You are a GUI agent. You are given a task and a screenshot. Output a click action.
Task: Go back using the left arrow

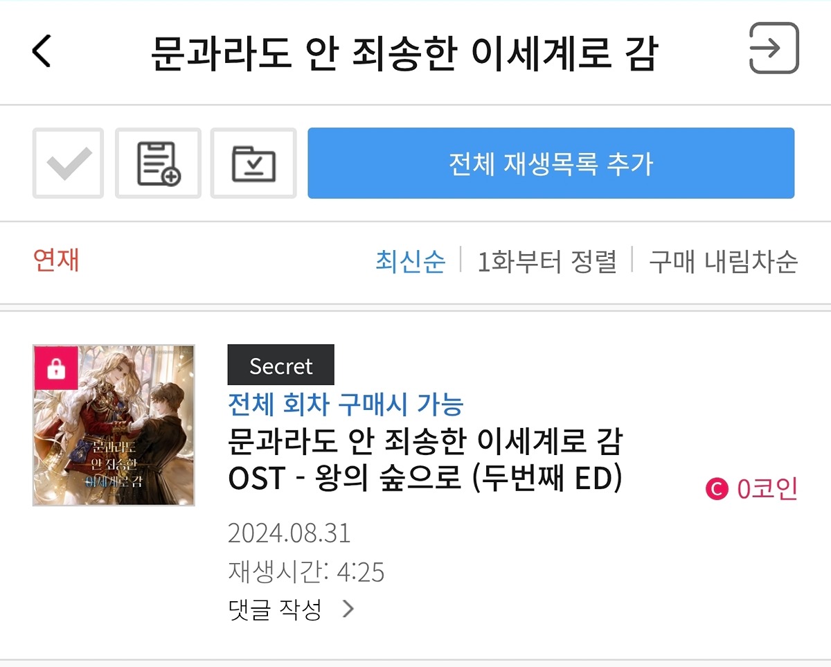[42, 51]
